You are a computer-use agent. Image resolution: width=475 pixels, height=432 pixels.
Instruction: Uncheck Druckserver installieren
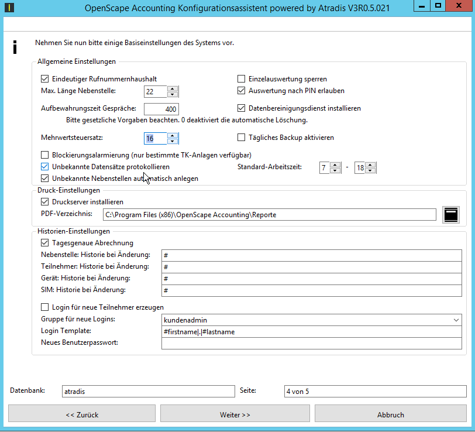click(x=45, y=202)
